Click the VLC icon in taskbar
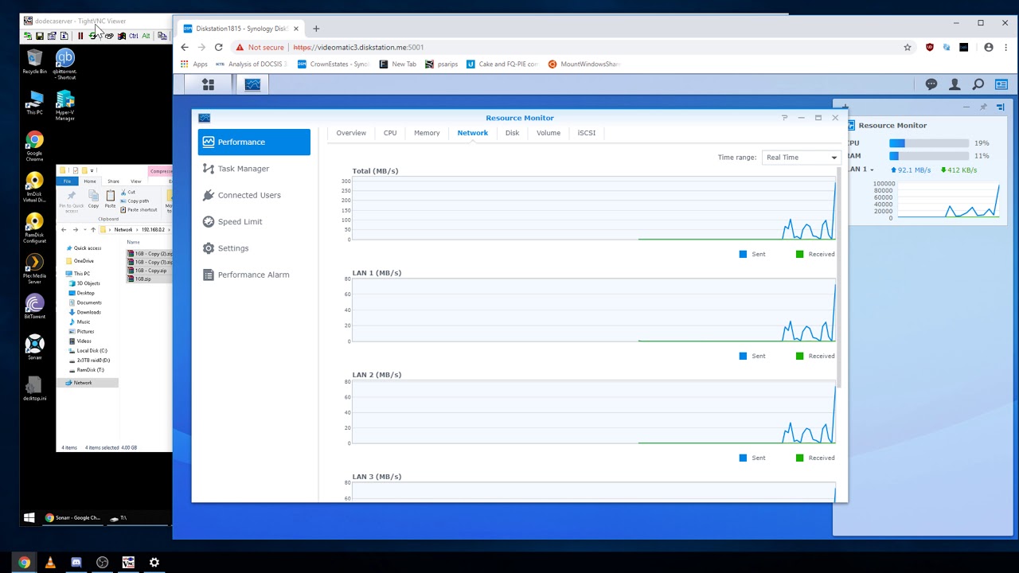 point(50,563)
